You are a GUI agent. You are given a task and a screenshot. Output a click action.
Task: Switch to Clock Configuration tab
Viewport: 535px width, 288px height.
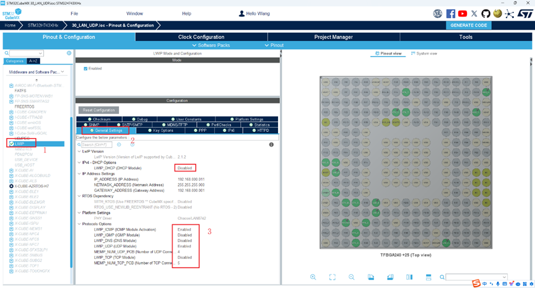tap(201, 37)
